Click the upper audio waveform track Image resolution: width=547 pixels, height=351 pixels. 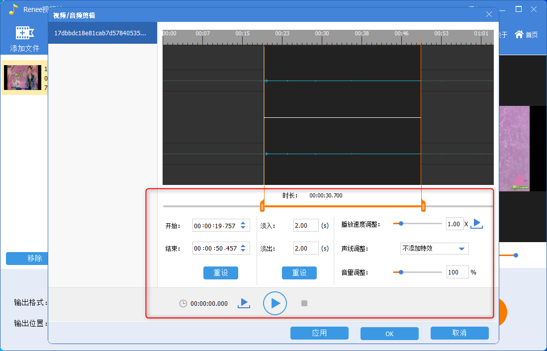pos(328,81)
